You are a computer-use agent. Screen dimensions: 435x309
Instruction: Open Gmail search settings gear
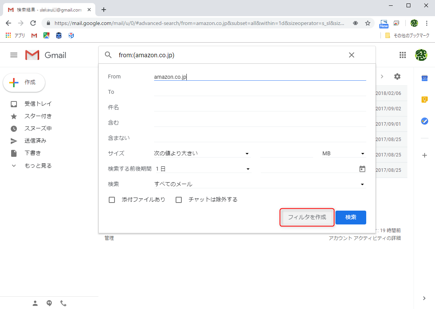coord(397,76)
